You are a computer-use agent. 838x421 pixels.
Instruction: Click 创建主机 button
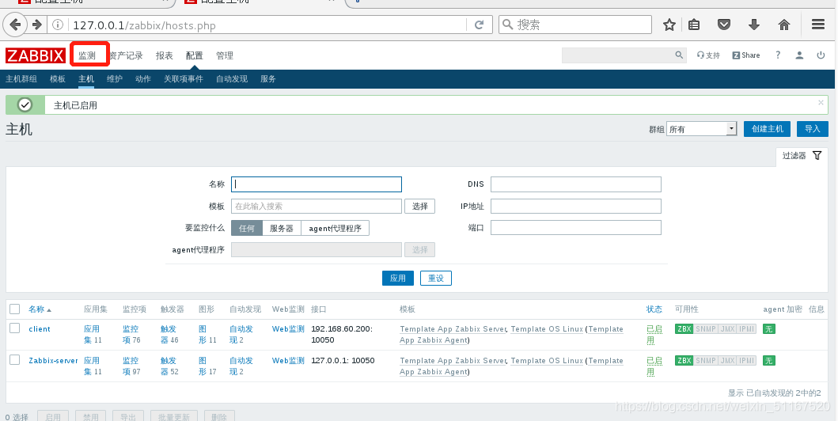point(767,129)
